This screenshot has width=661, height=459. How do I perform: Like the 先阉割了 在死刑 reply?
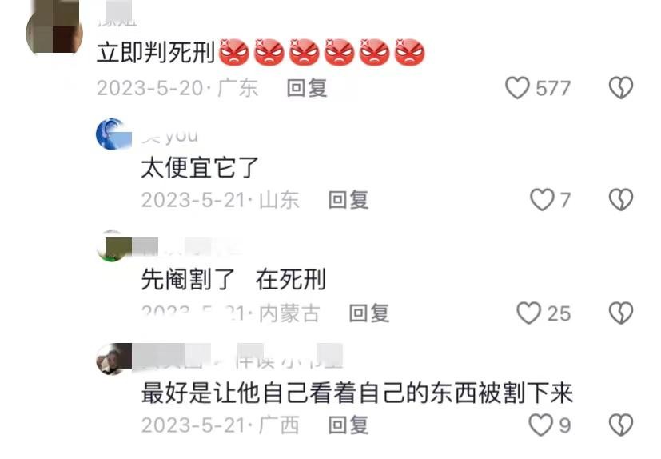pos(528,313)
